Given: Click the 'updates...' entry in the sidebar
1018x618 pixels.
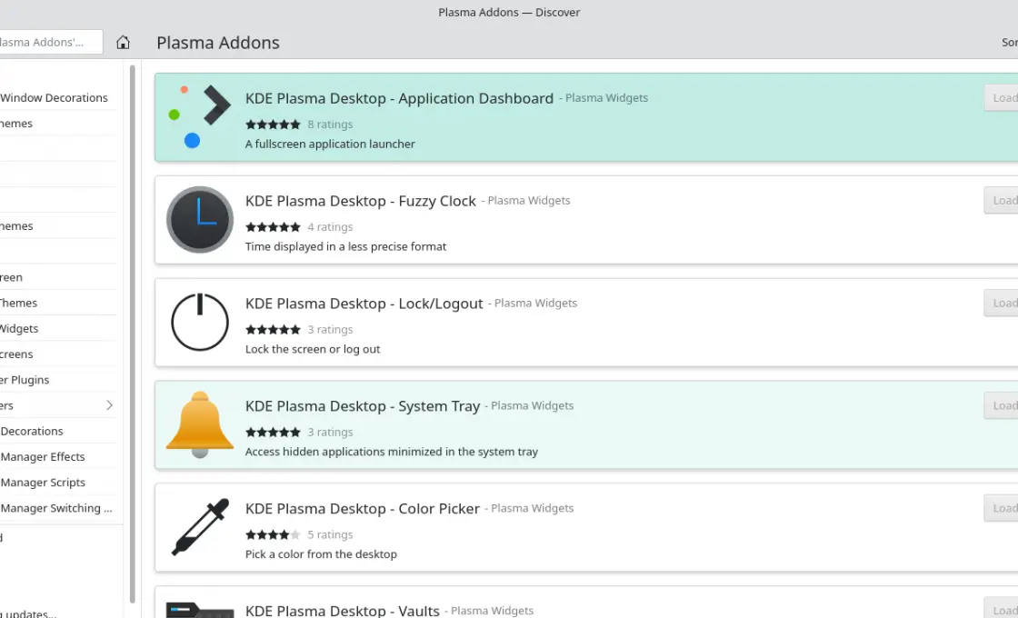Looking at the screenshot, I should tap(28, 613).
